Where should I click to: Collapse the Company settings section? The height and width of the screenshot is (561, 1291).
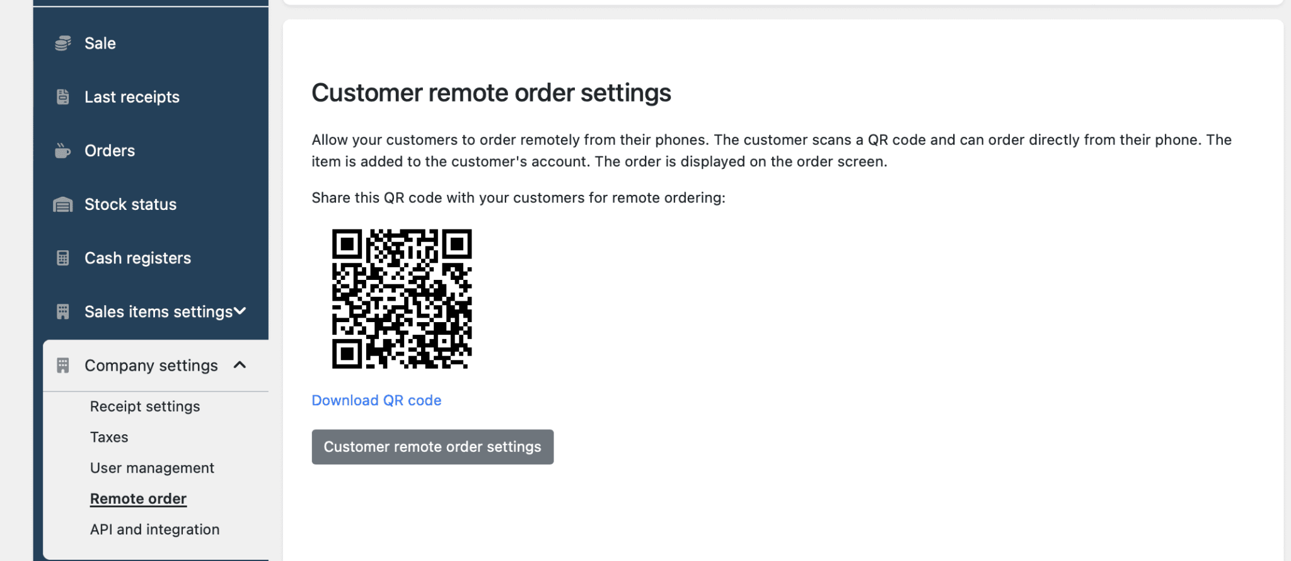(x=240, y=364)
